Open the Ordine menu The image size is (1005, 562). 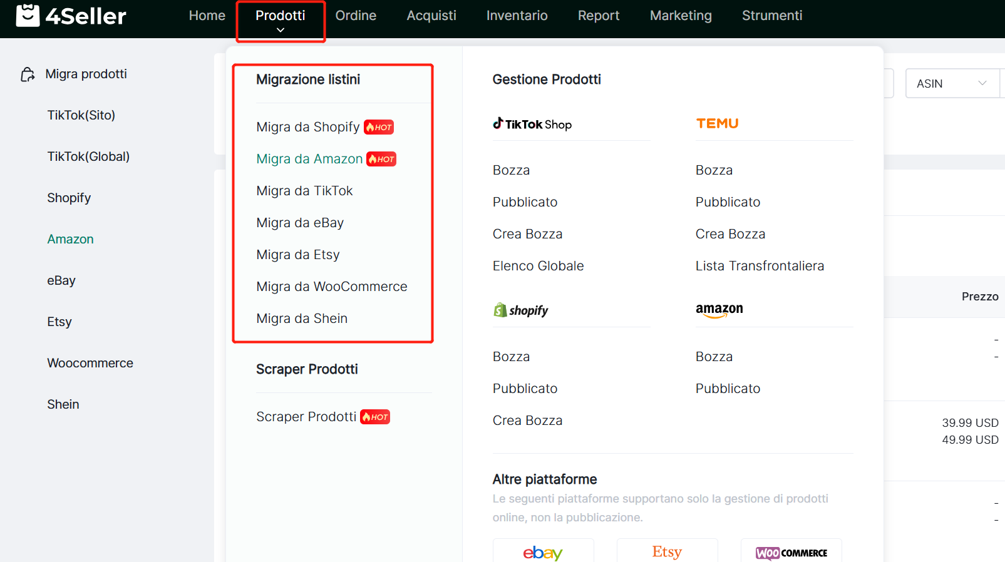[x=356, y=16]
